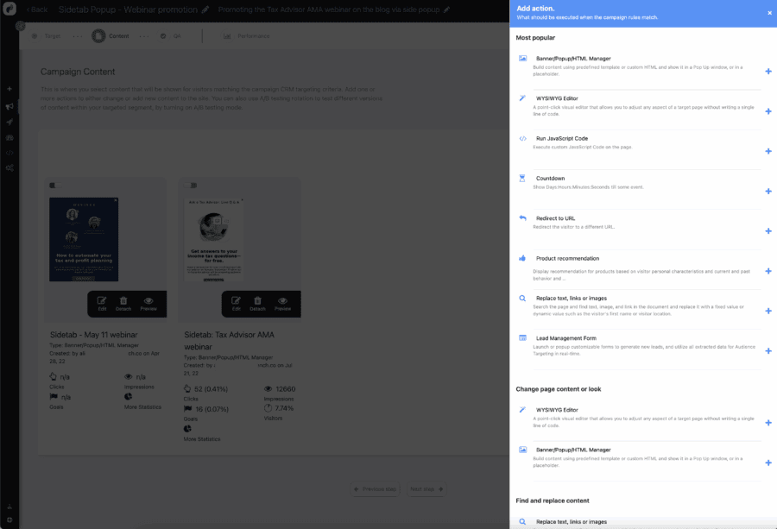
Task: Click plus icon for Countdown action
Action: click(x=768, y=192)
